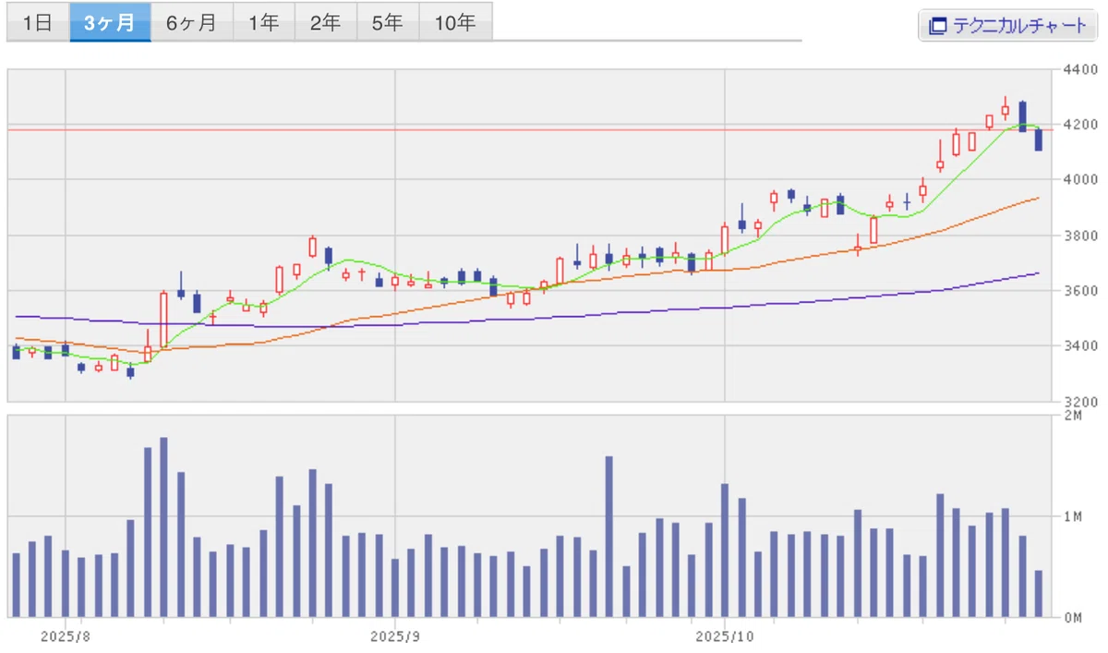Click the 3400 price axis label
The height and width of the screenshot is (653, 1108).
tap(1079, 346)
